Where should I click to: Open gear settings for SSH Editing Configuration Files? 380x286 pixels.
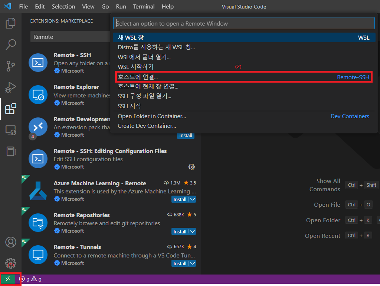[191, 167]
